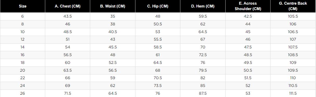Screen dimensions: 316x97
Task: Click shoulder value 49.5 in size 18 row
Action: tap(248, 63)
